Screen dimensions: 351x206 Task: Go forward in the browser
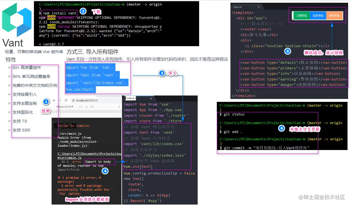[60, 100]
